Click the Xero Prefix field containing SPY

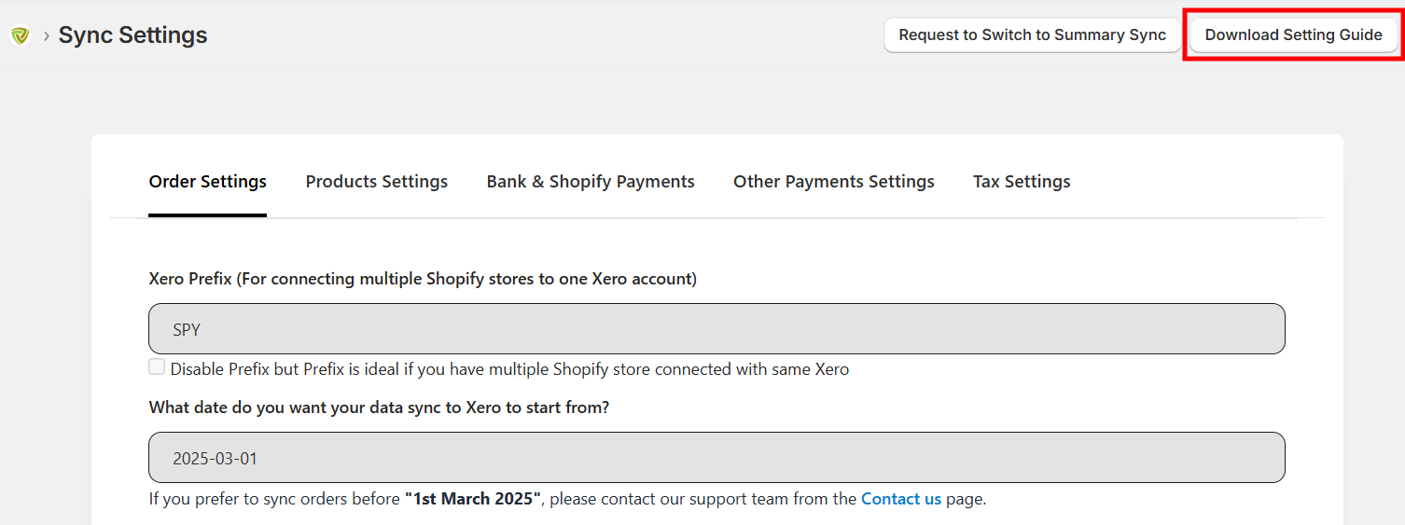point(716,329)
